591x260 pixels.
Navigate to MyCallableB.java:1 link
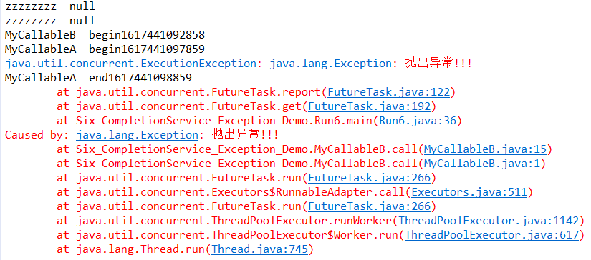click(x=482, y=164)
